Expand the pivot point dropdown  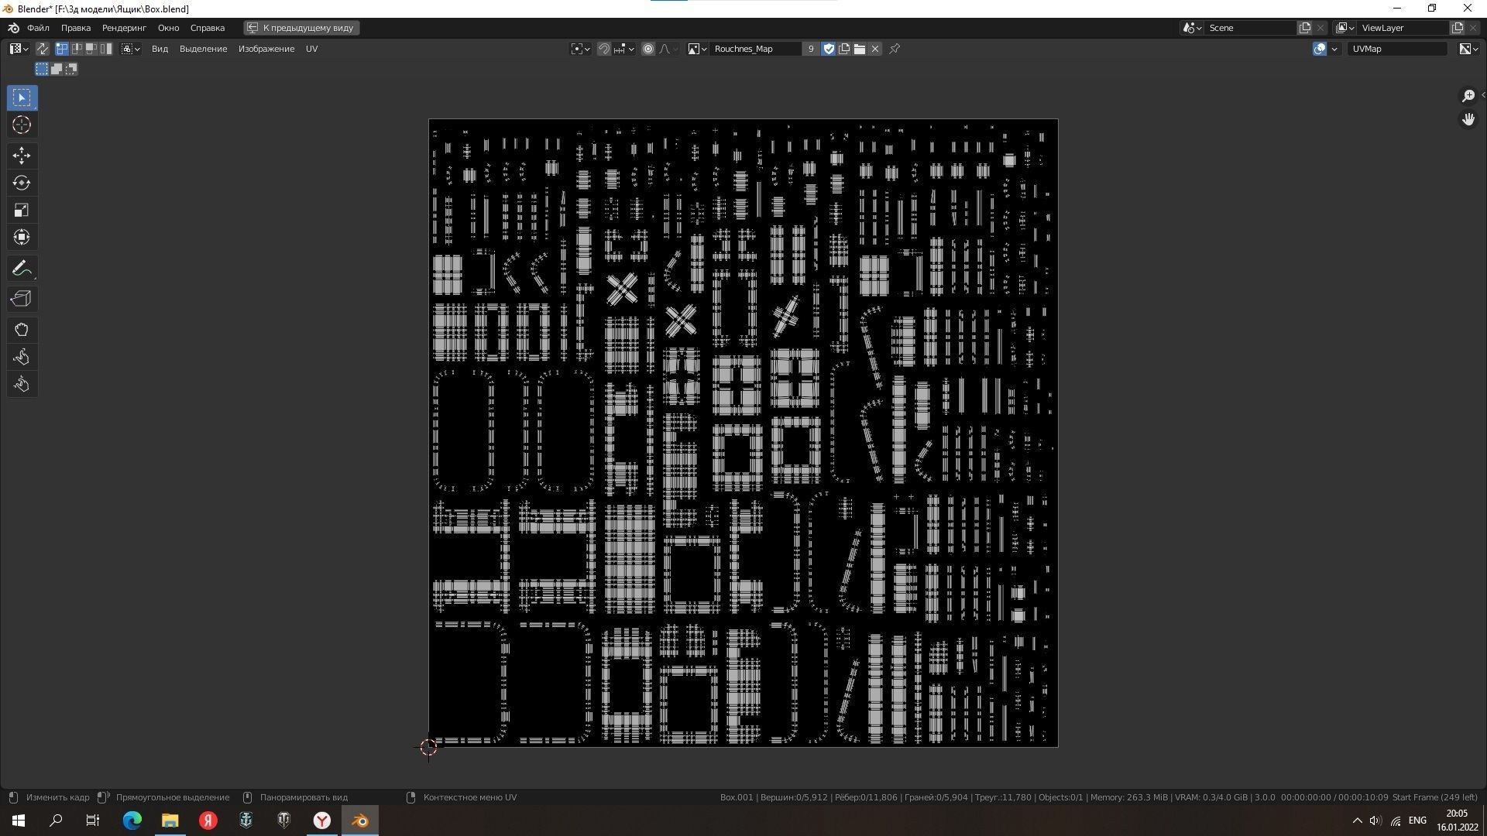pos(580,49)
